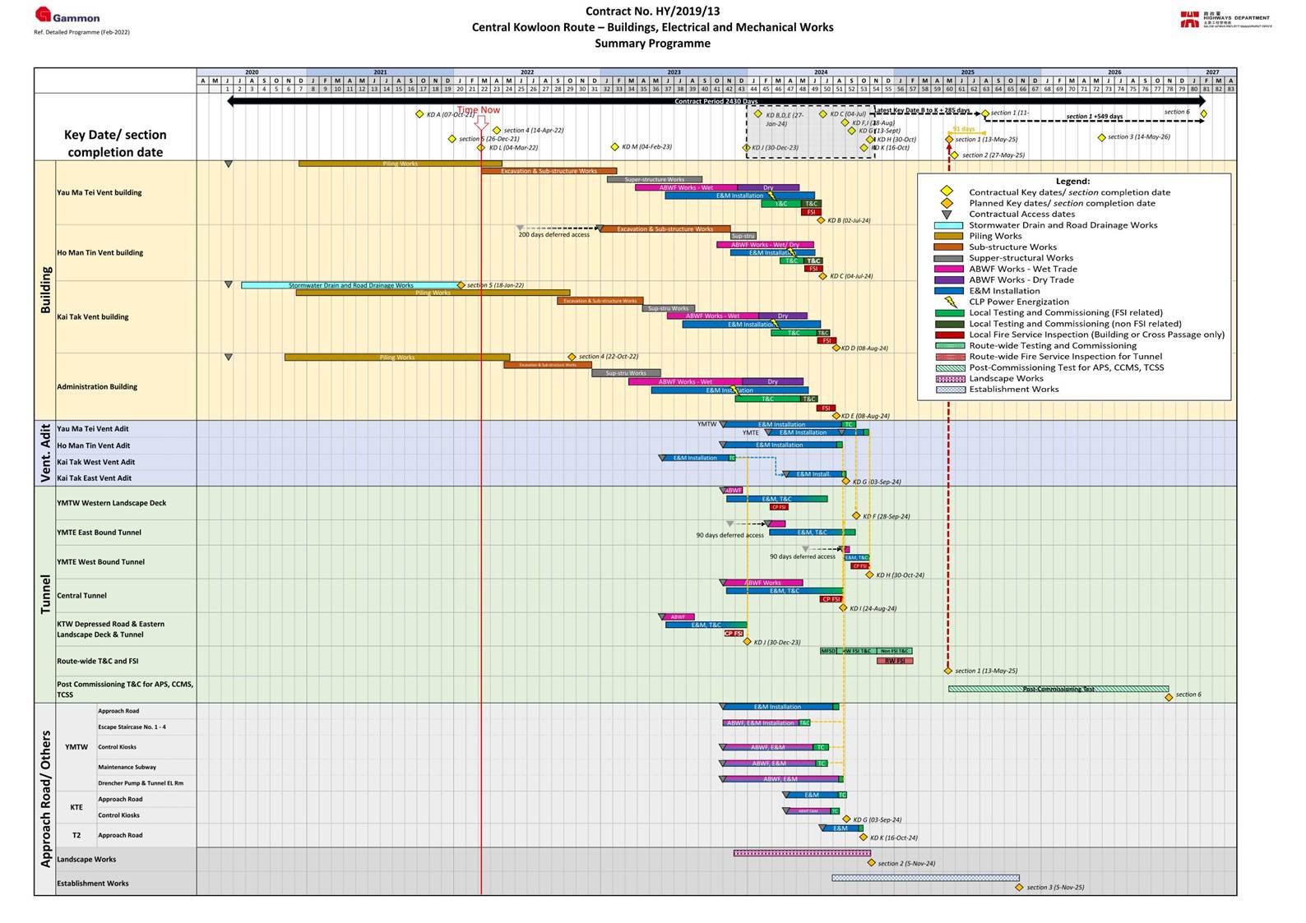1306x923 pixels.
Task: Click the Stormwater Drain legend color swatch
Action: click(948, 225)
